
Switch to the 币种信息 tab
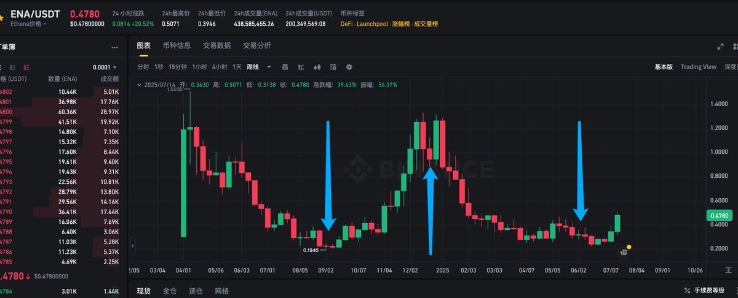[x=177, y=46]
